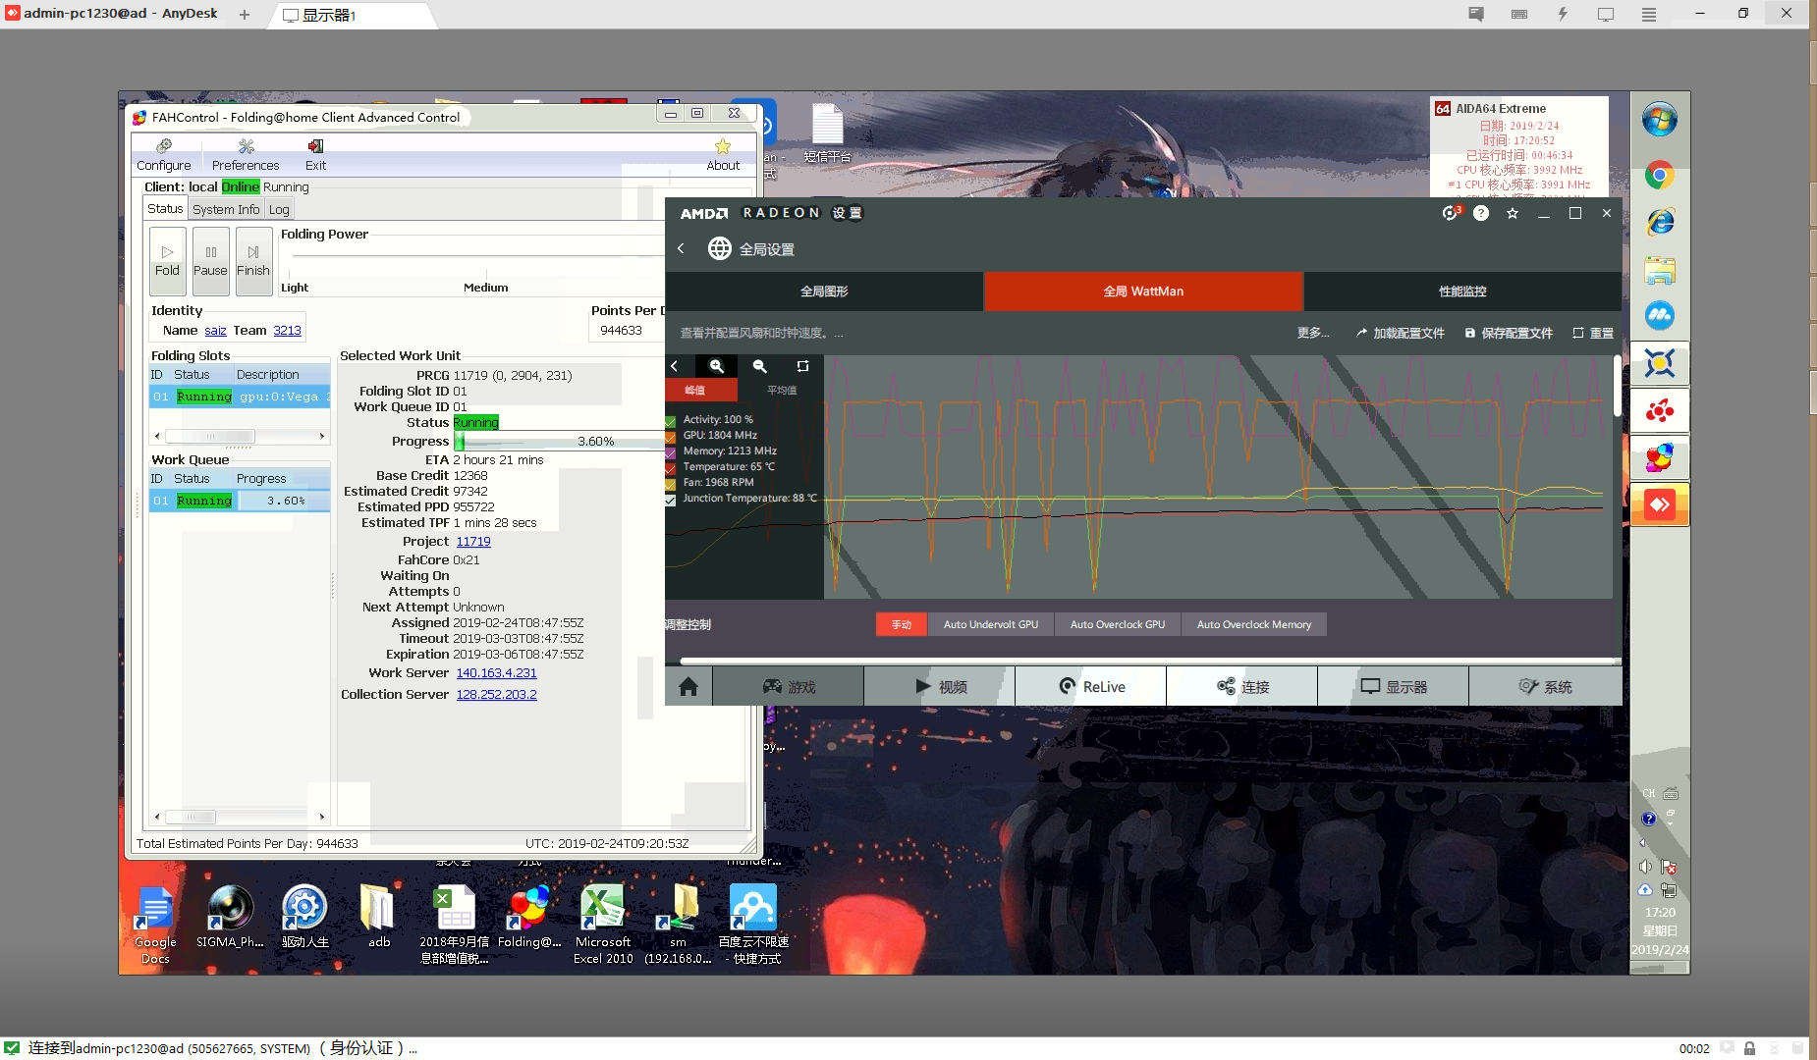The width and height of the screenshot is (1817, 1060).
Task: Open the Microsoft Excel 2010 desktop shortcut
Action: pos(603,924)
